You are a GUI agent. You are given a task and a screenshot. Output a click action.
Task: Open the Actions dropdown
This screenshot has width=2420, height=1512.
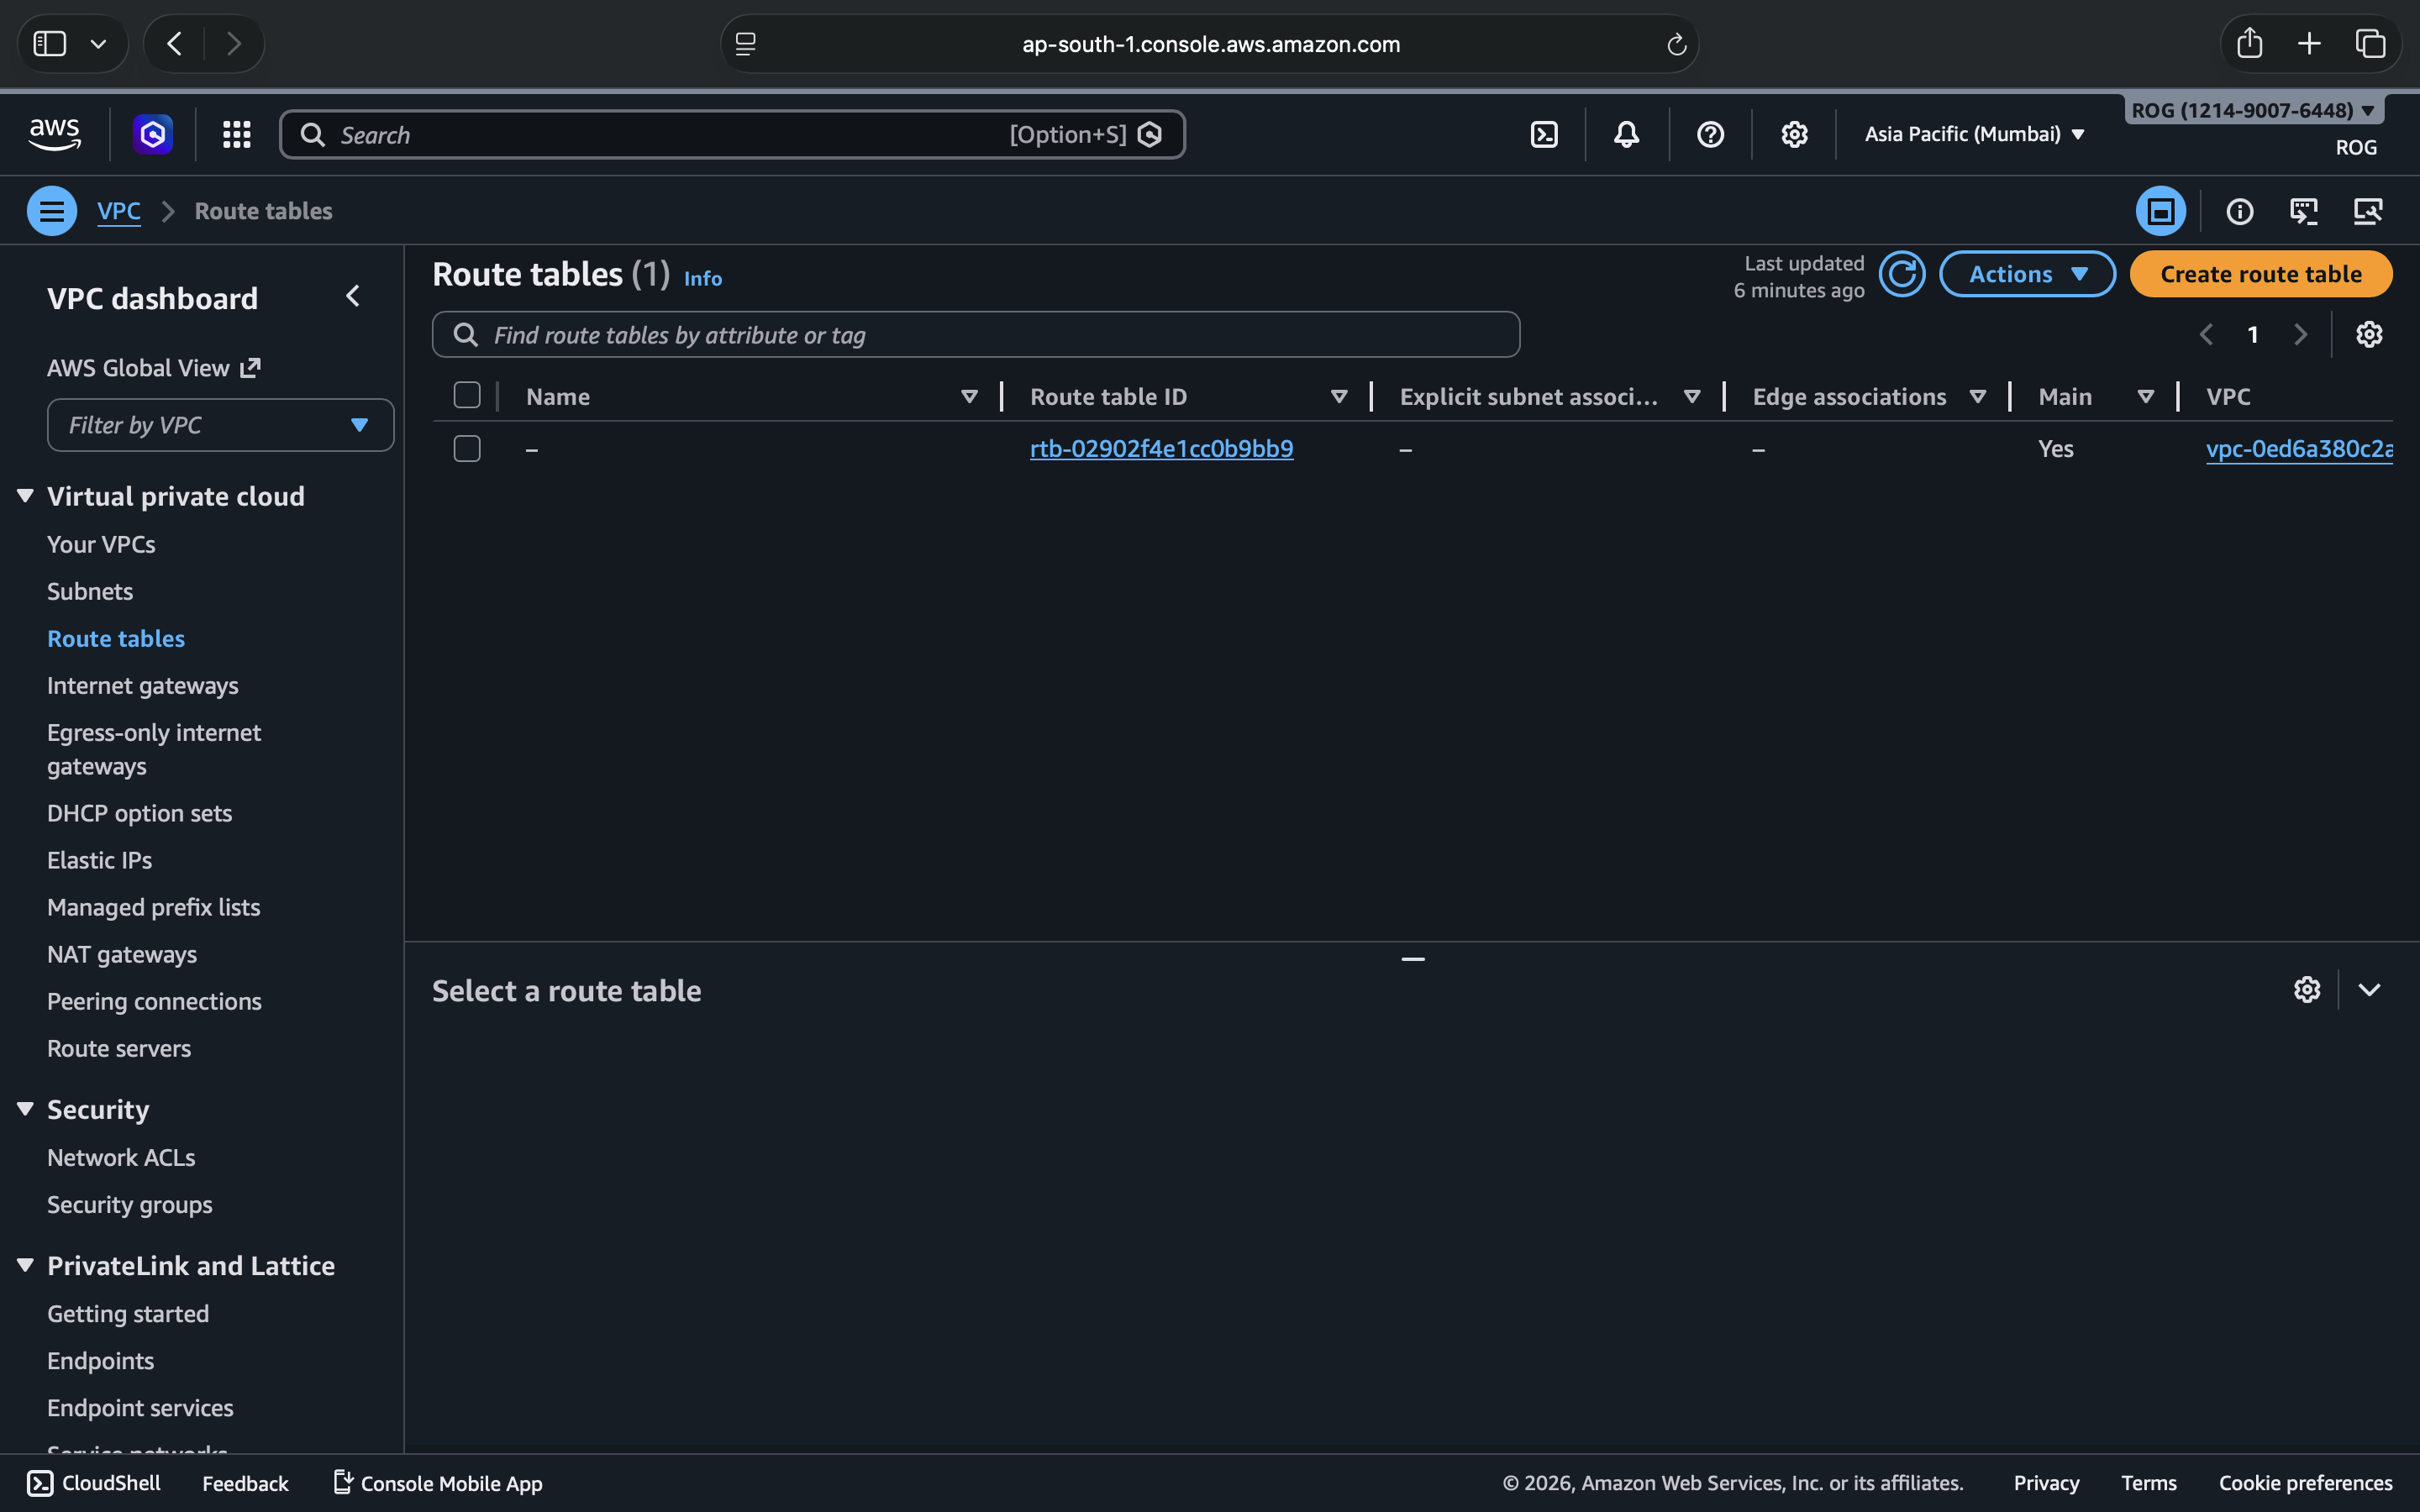[2027, 274]
